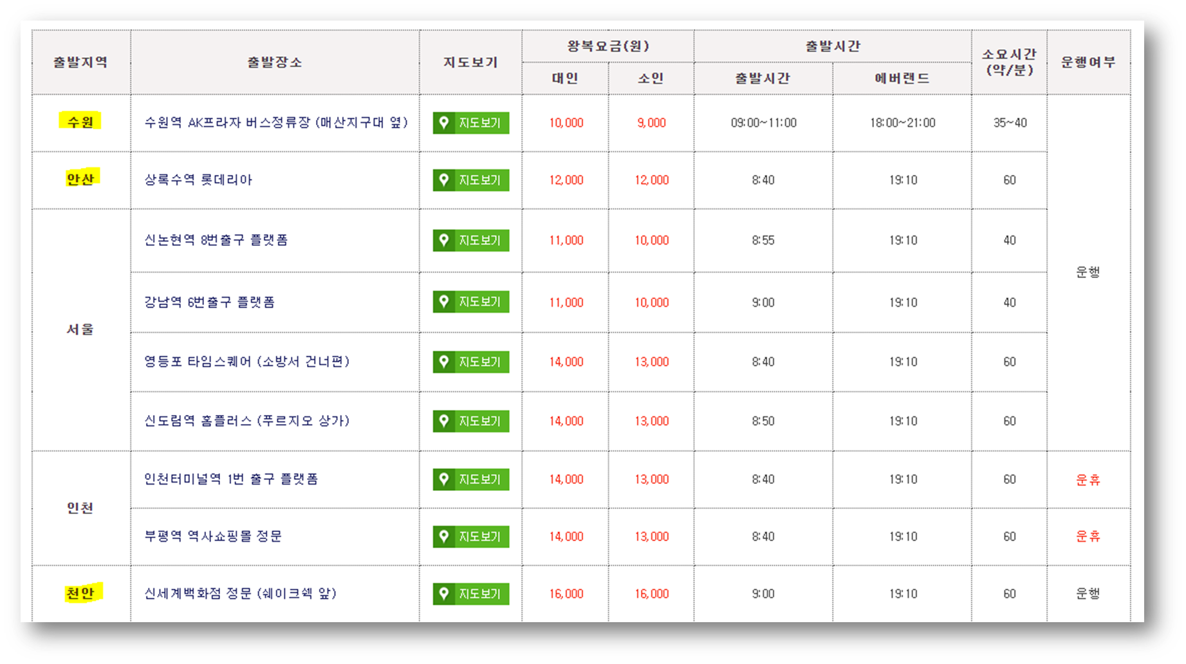Click the 35~40 travel time value

[1010, 123]
